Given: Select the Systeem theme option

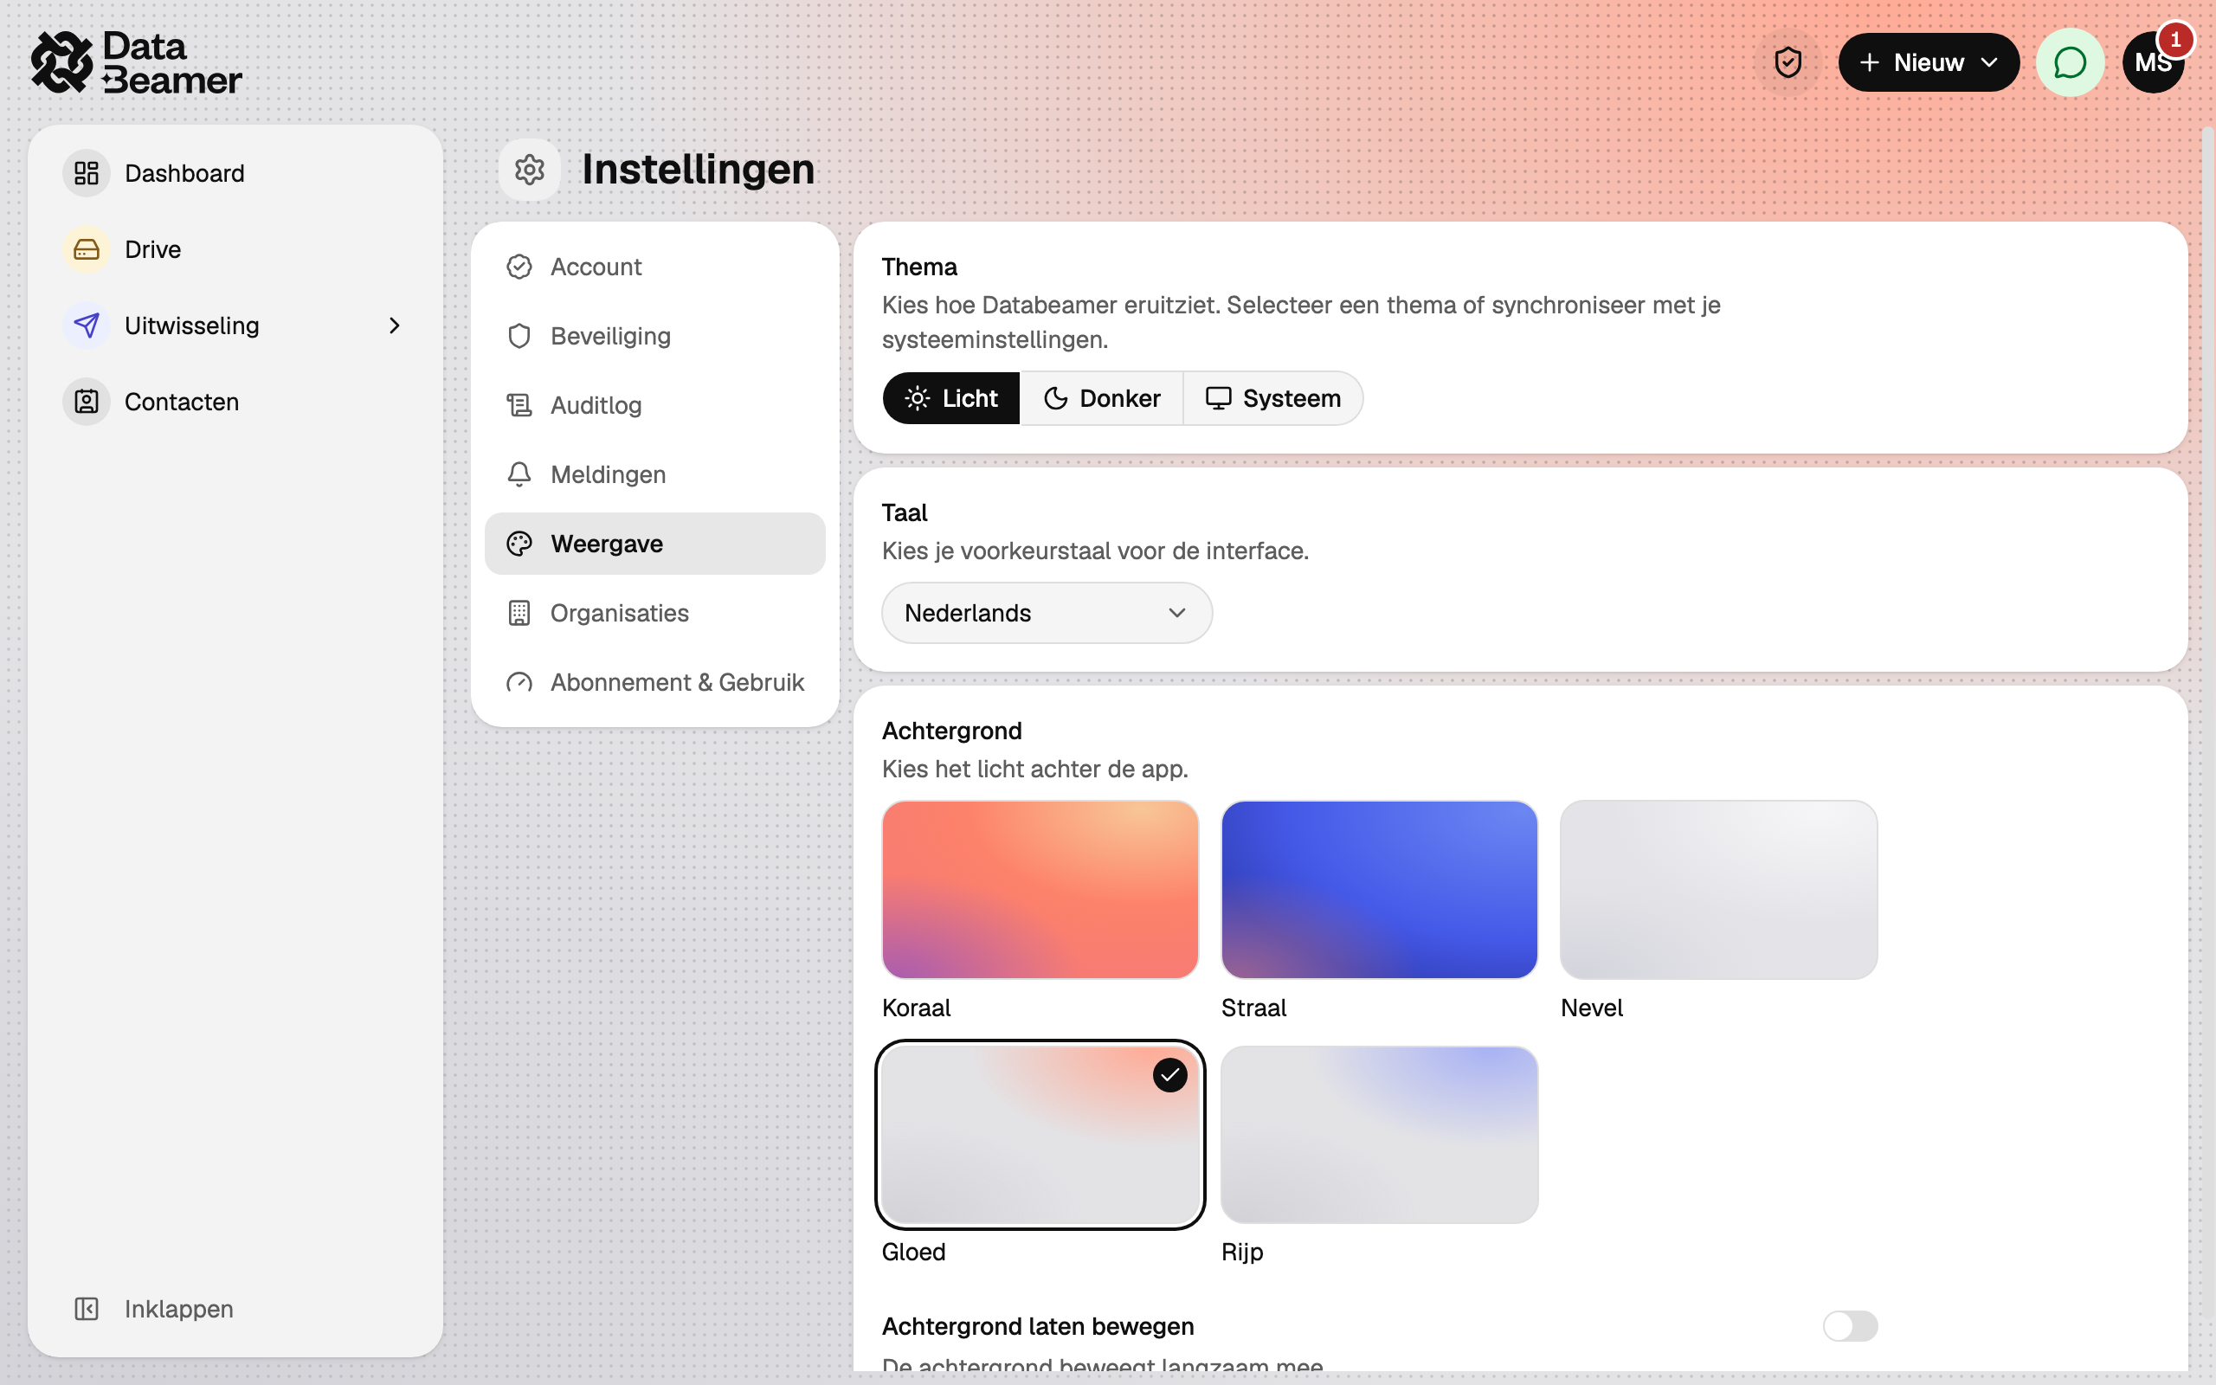Looking at the screenshot, I should 1272,398.
